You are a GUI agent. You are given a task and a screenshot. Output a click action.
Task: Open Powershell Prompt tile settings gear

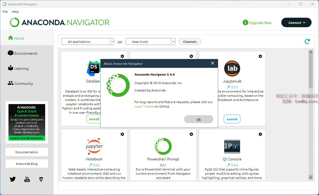point(191,134)
